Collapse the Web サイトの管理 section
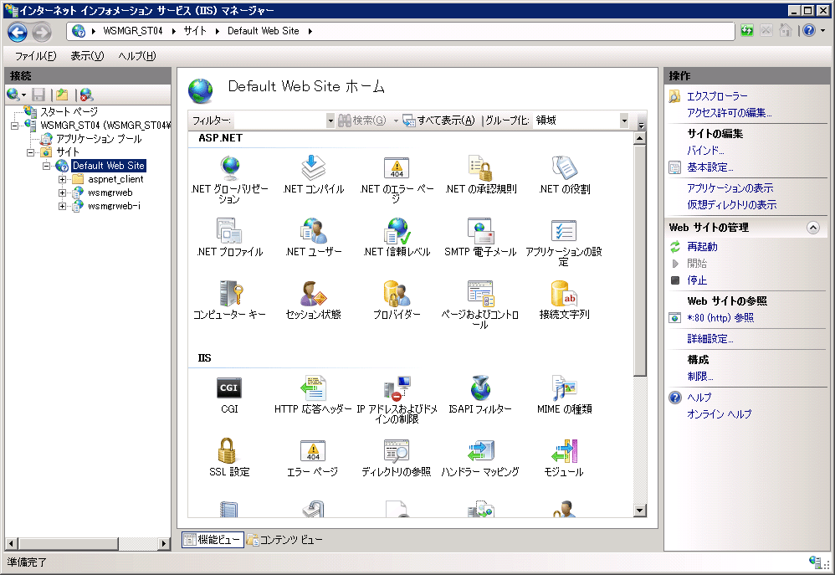Viewport: 835px width, 575px height. pyautogui.click(x=812, y=228)
